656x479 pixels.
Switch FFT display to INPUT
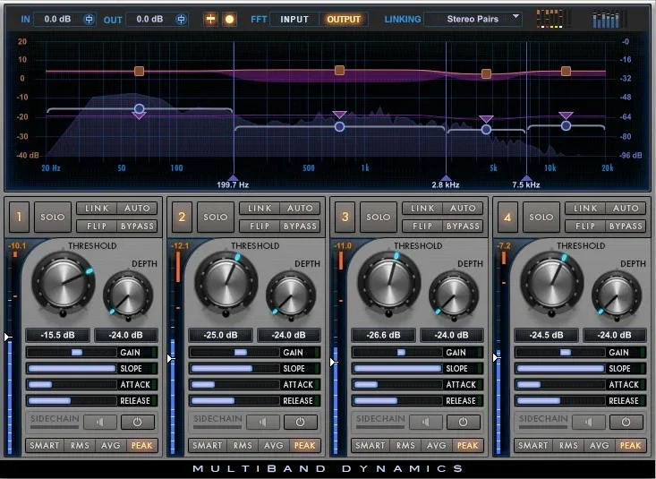click(294, 20)
